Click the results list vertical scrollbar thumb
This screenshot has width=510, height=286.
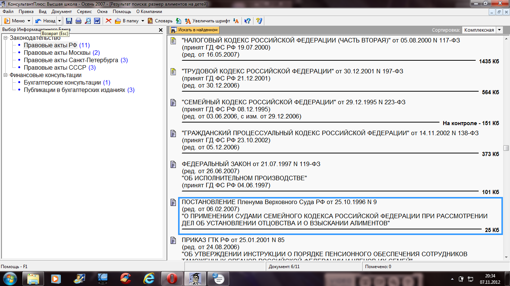(x=506, y=148)
